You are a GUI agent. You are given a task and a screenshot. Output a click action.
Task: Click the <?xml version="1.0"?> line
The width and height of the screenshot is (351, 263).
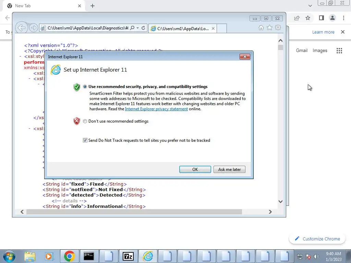pos(51,46)
